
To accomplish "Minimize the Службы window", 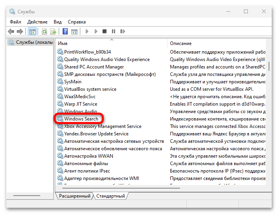I will [228, 11].
